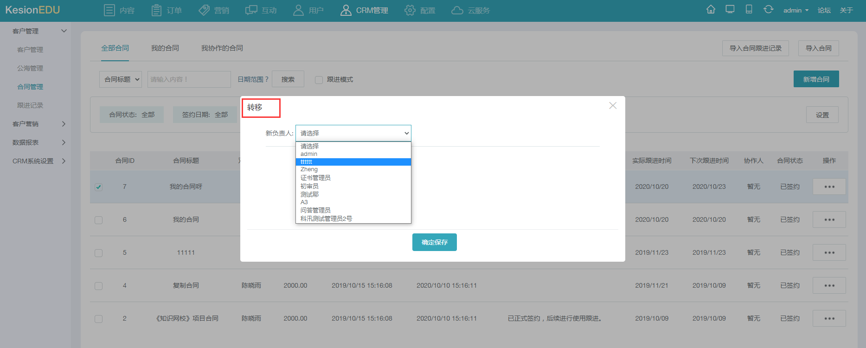
Task: Click the 确定保存 button
Action: [x=435, y=242]
